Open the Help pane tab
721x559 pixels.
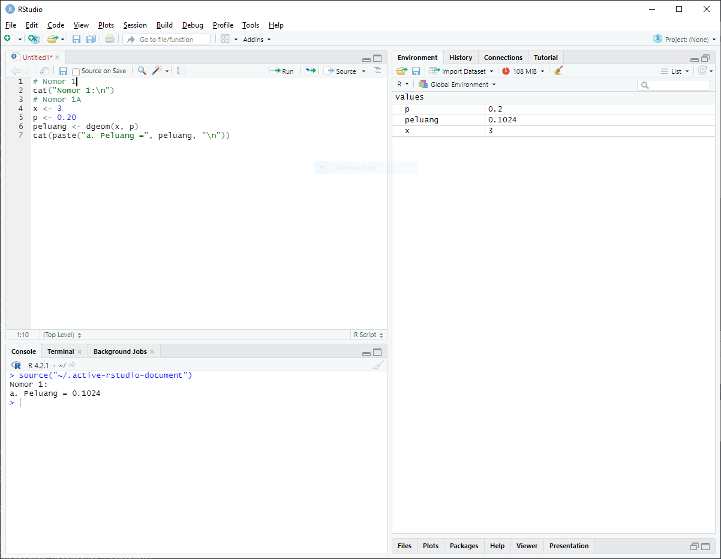[497, 546]
